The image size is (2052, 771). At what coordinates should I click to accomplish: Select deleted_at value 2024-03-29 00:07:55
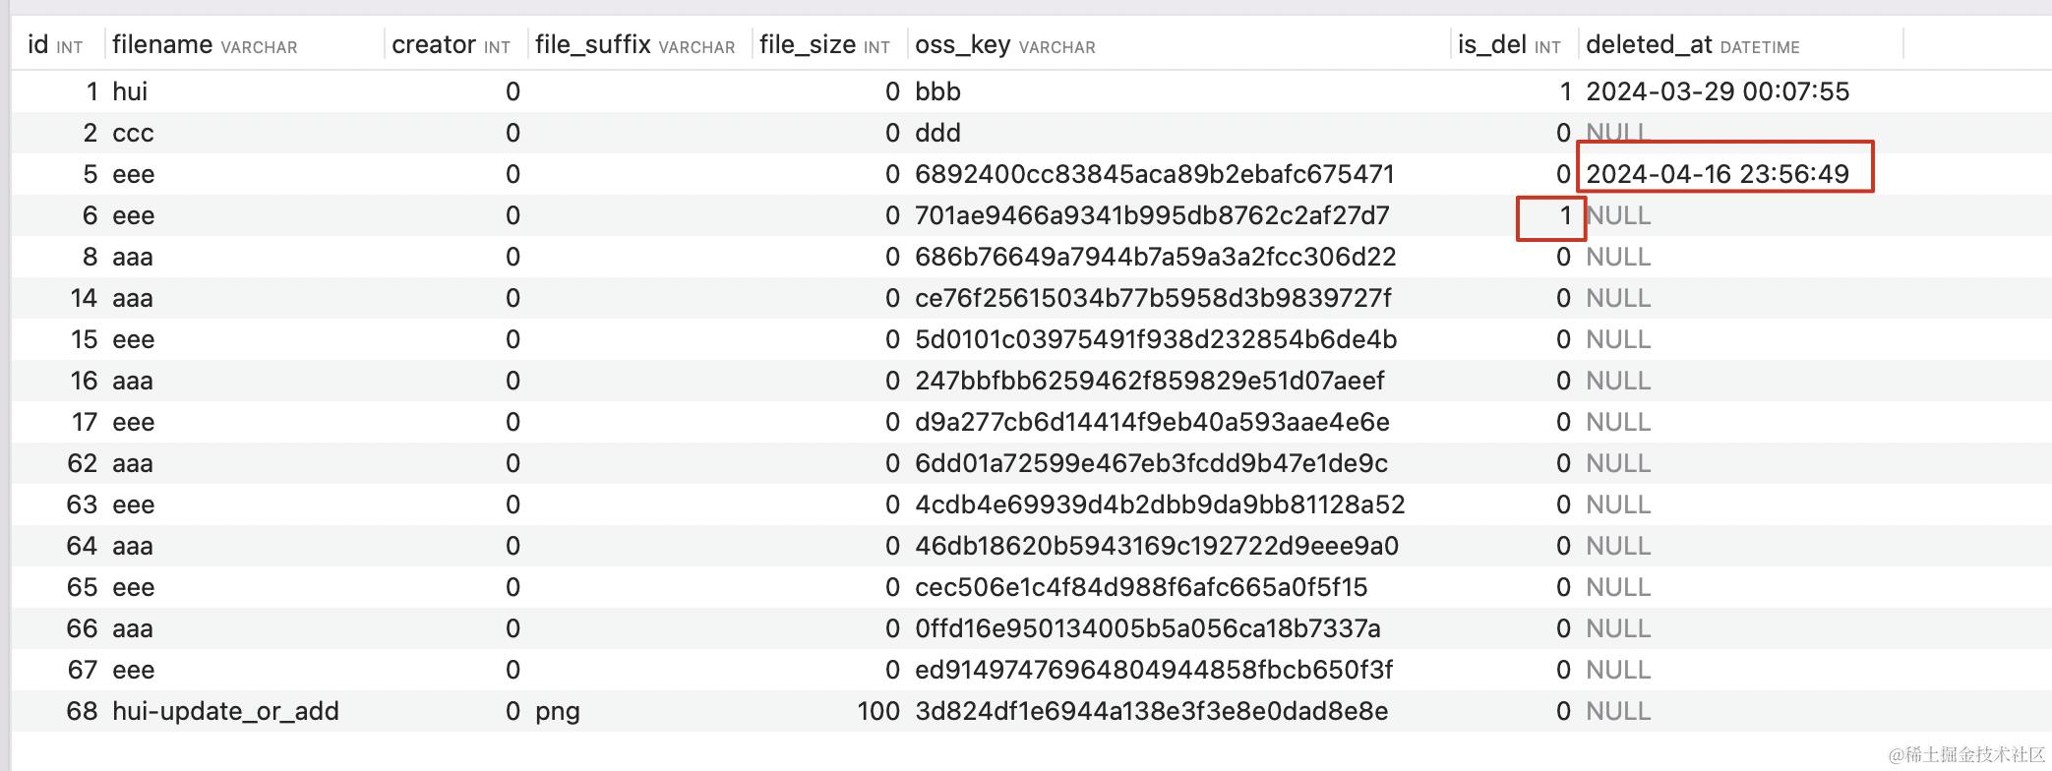tap(1718, 91)
